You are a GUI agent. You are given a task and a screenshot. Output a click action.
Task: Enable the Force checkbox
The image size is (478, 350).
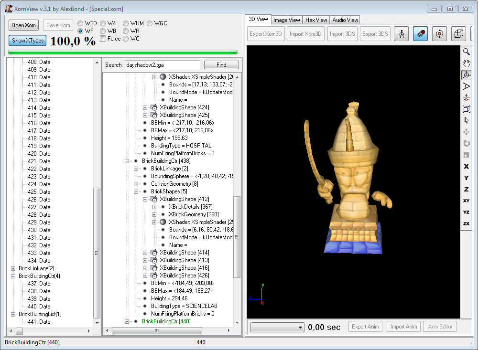tap(103, 39)
